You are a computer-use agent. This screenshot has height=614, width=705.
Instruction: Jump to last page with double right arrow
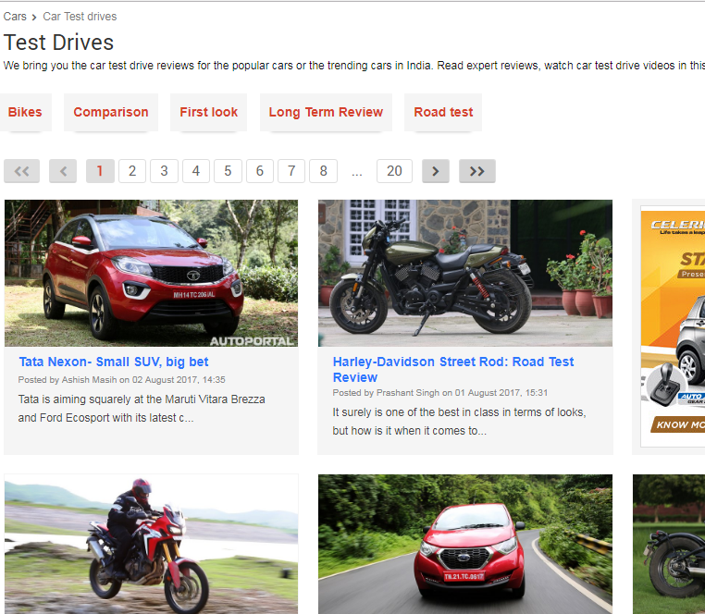click(x=477, y=171)
